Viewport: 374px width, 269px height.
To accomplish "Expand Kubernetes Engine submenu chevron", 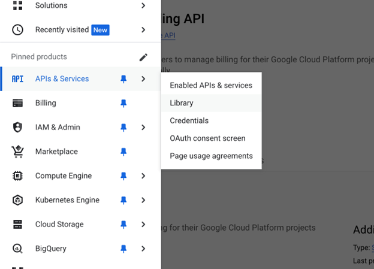I will [143, 200].
